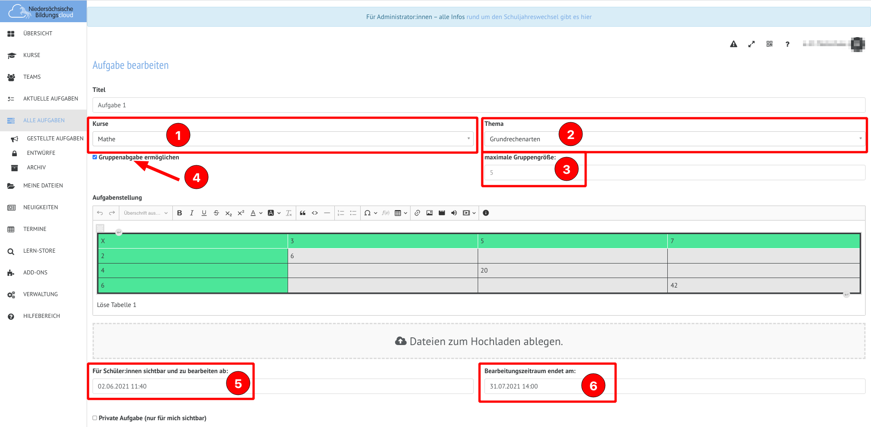Screen dimensions: 871x427
Task: Follow the Schuljahreswechsel info link
Action: click(529, 17)
